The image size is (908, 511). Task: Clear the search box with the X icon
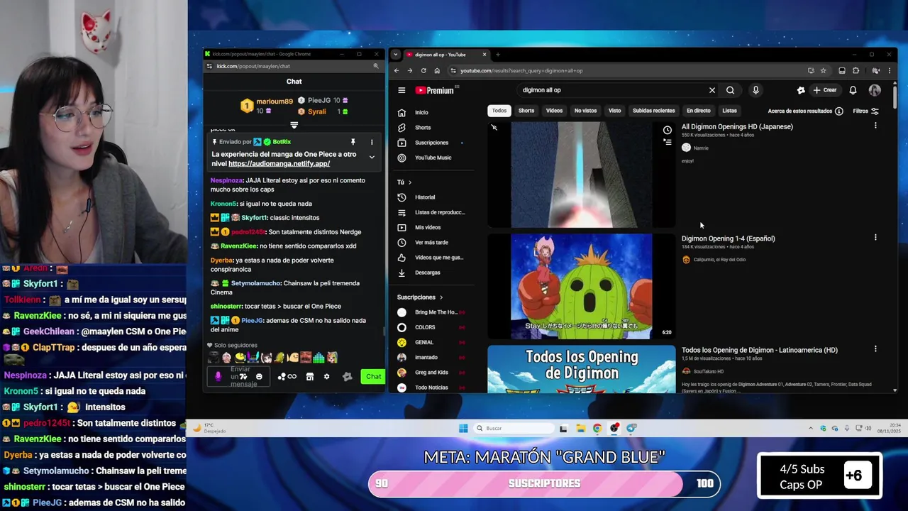(712, 90)
